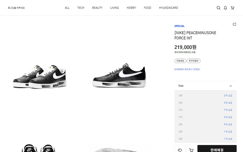Click the 로그인을 해주세요 login link
This screenshot has width=243, height=152.
click(16, 8)
